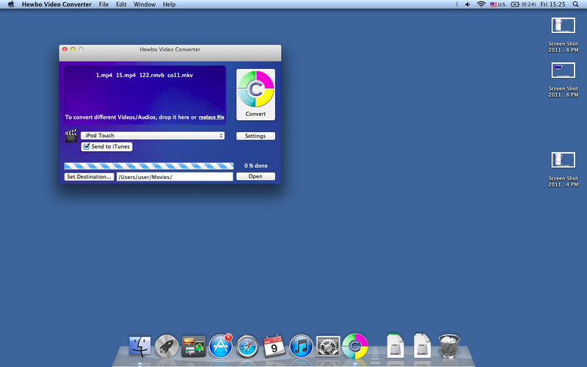
Task: Click the volume icon in menu bar
Action: coord(468,4)
